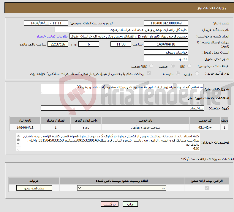Viewport: 234px width, 212px height.
Task: Click service name cell ساخت جاده و راه‌آهن
Action: (x=146, y=128)
